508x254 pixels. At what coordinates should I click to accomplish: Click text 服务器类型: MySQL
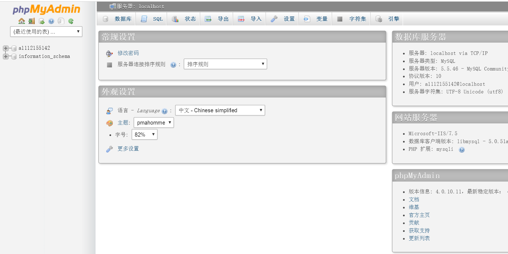(x=432, y=61)
